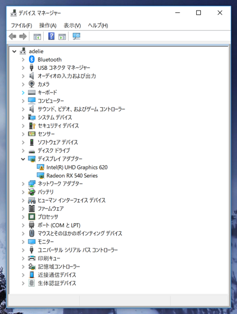The height and width of the screenshot is (314, 237).
Task: Expand the プロセッサ category chevron
Action: coord(23,217)
